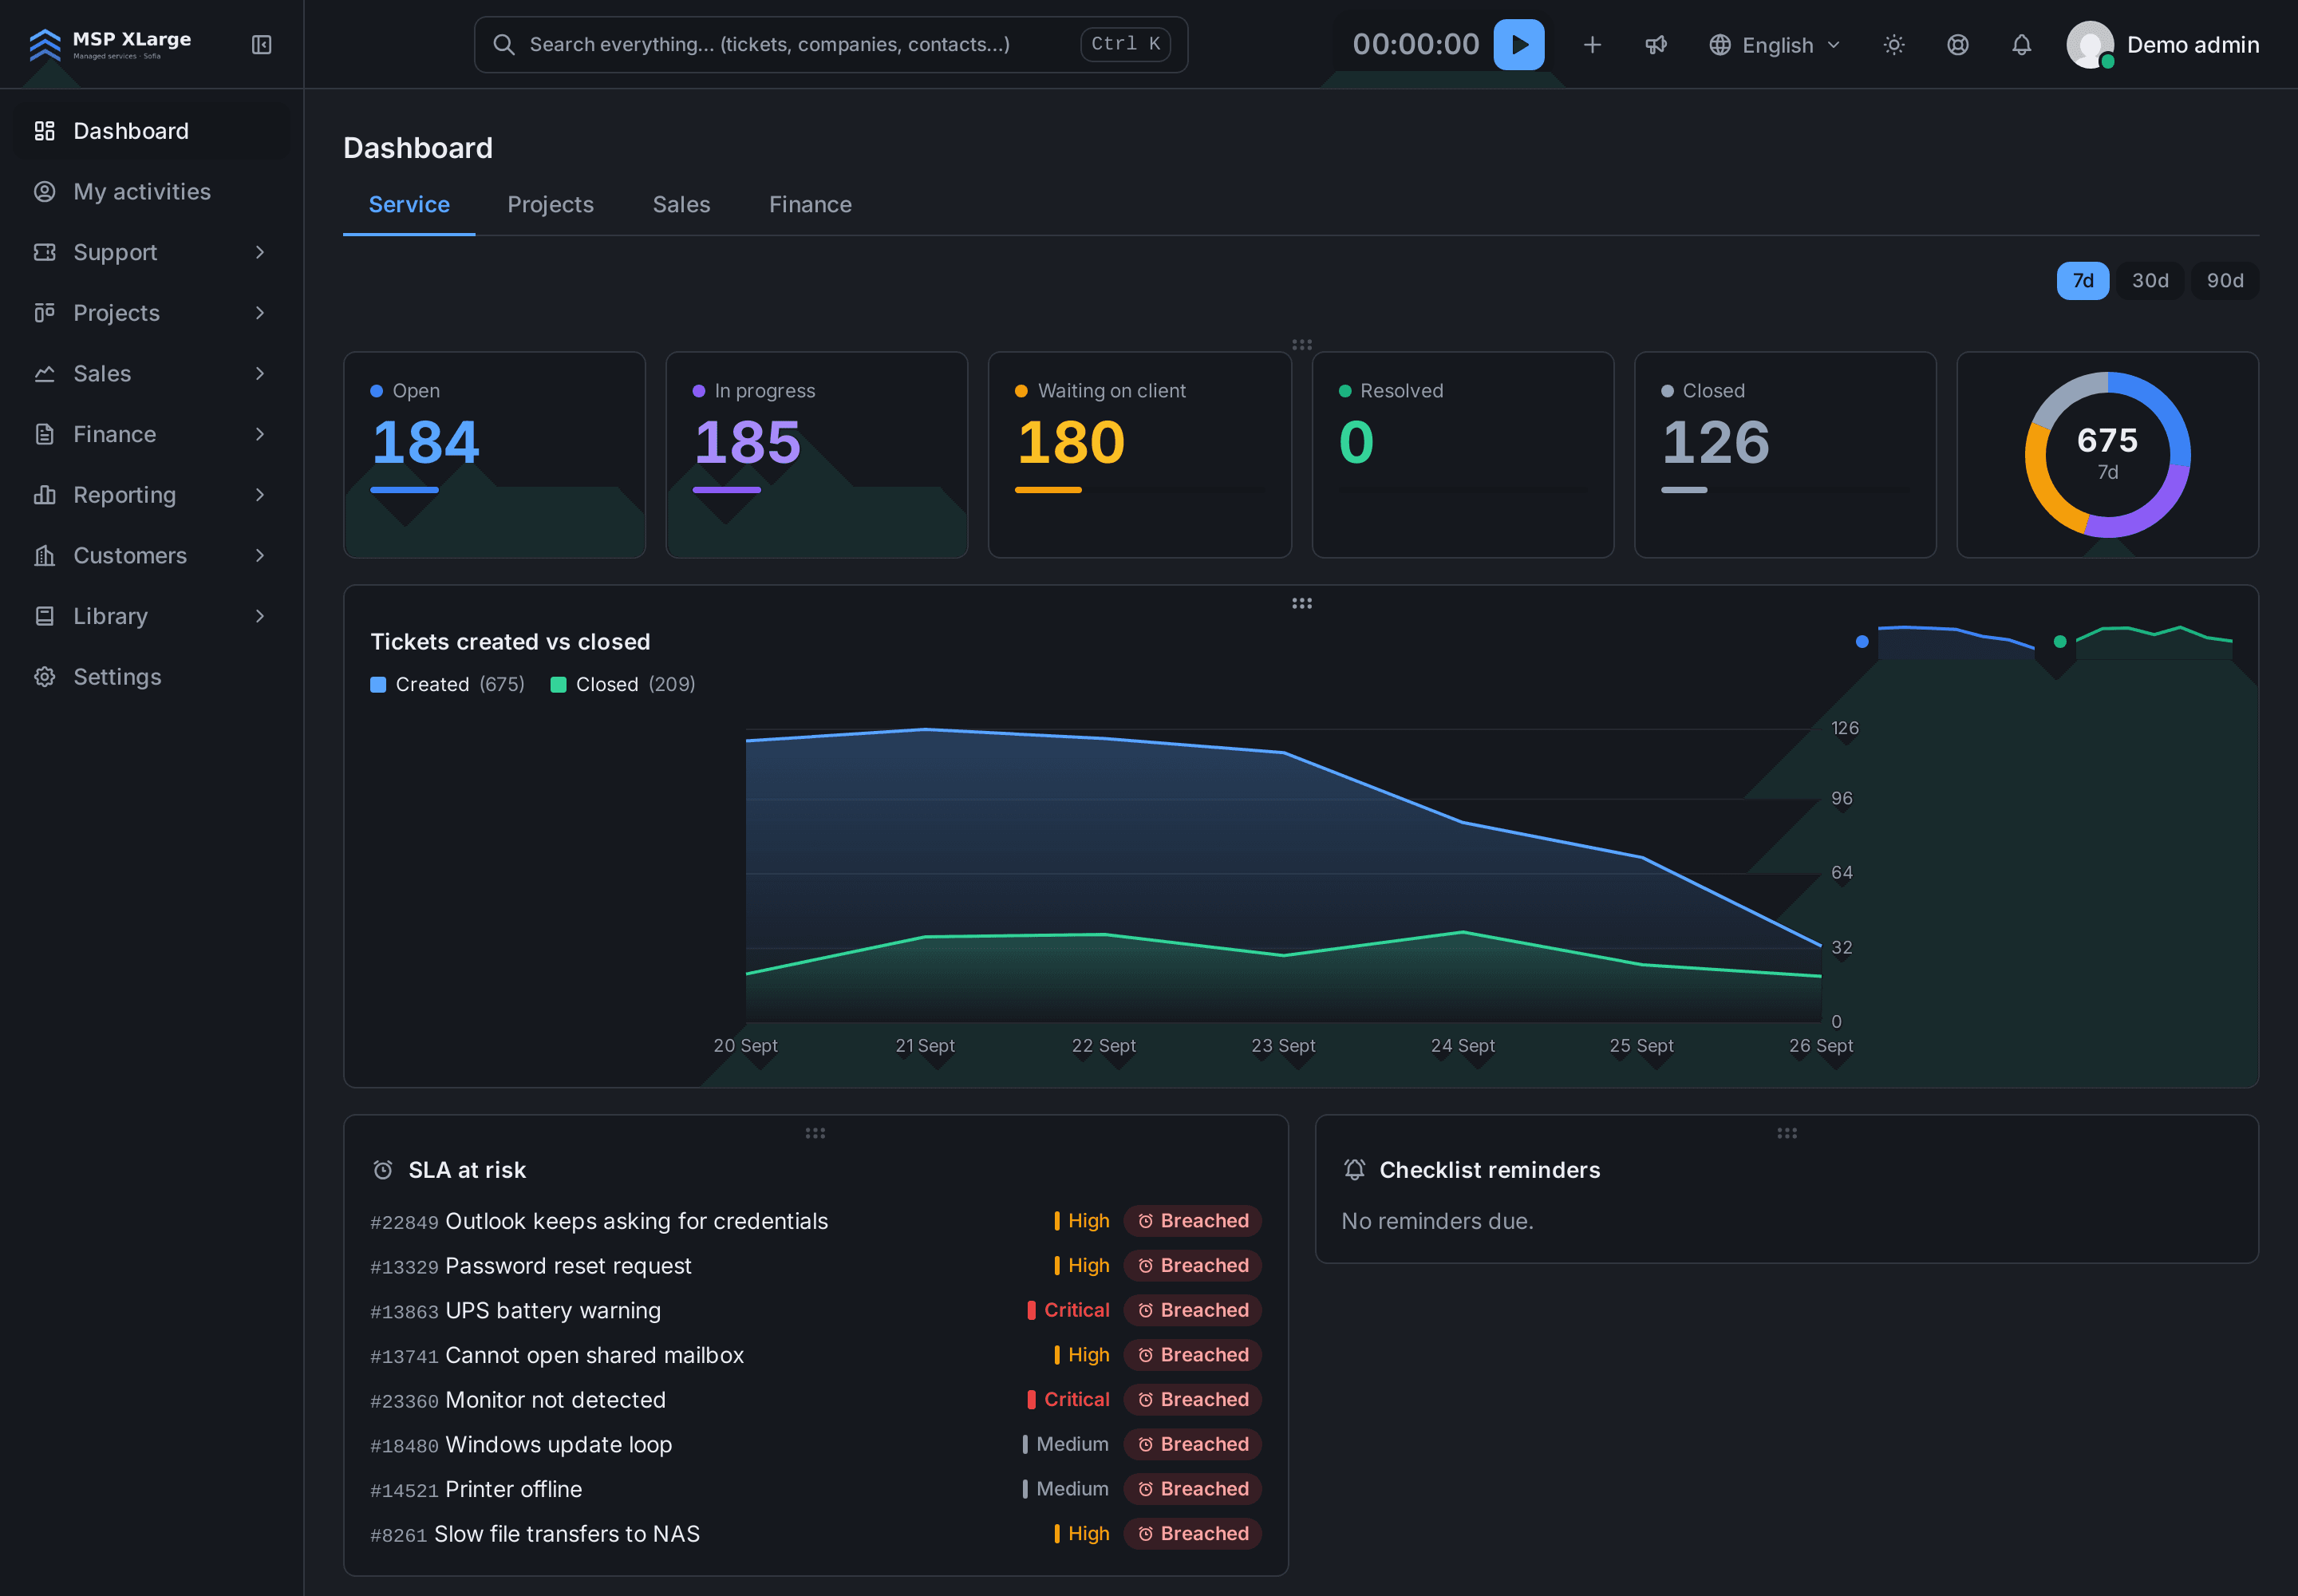Start the timer with the play button
The image size is (2298, 1596).
point(1518,44)
